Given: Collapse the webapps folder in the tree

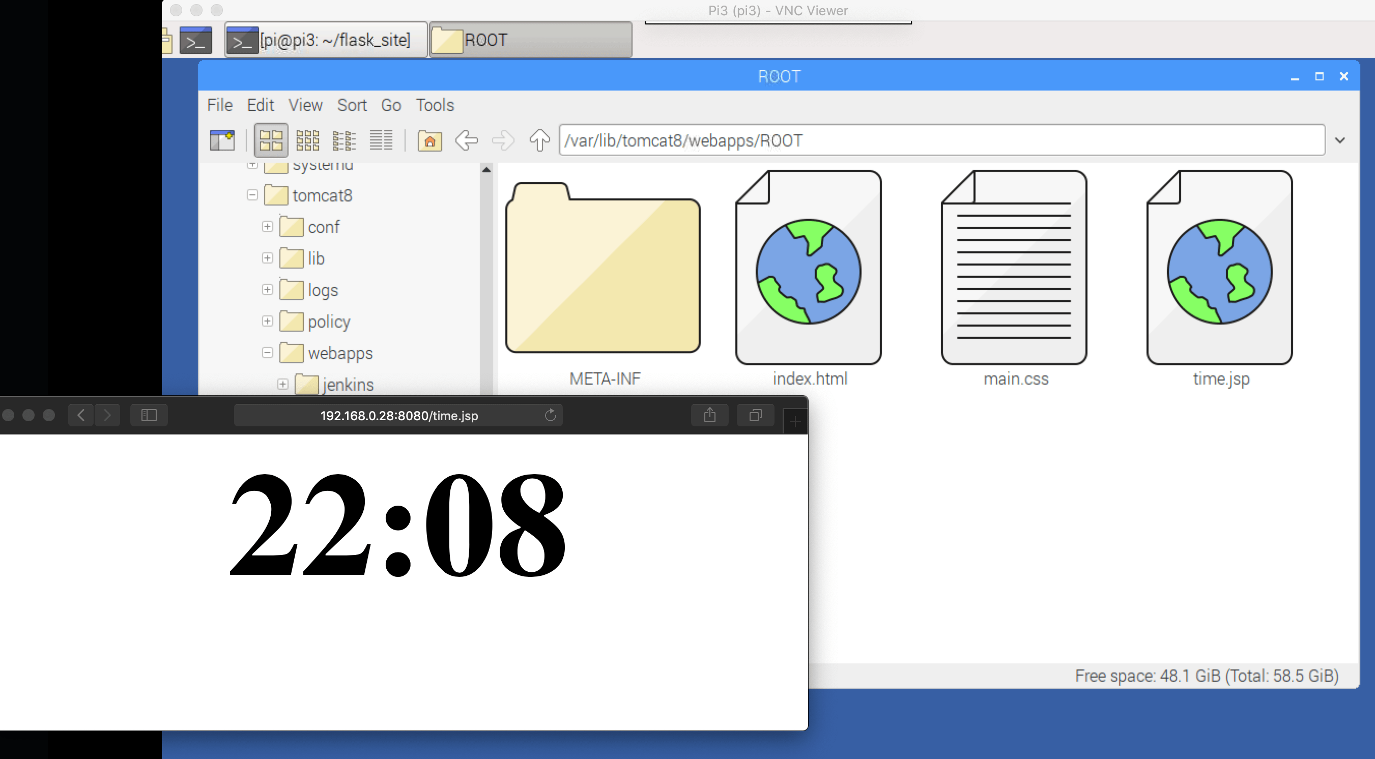Looking at the screenshot, I should (x=268, y=353).
